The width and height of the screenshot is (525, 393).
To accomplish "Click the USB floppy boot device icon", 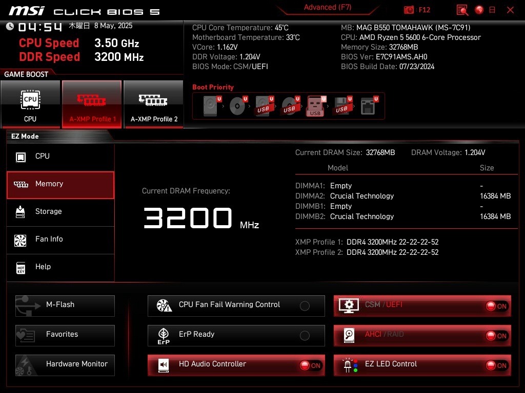I will (341, 106).
